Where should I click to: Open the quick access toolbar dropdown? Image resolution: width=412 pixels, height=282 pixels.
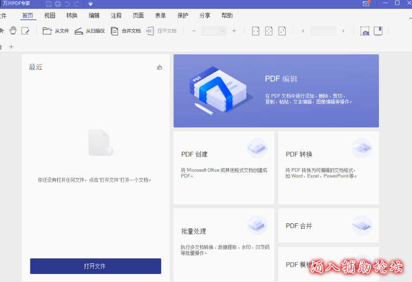click(90, 4)
